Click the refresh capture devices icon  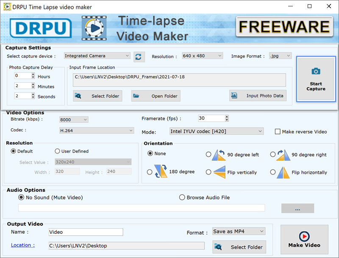[x=139, y=57]
